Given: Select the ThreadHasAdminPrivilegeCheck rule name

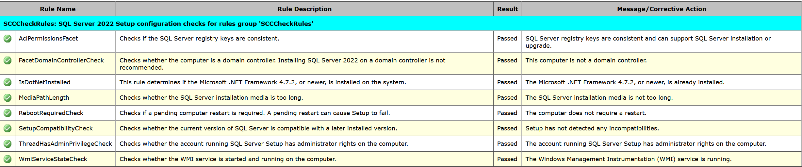Looking at the screenshot, I should click(x=65, y=144).
